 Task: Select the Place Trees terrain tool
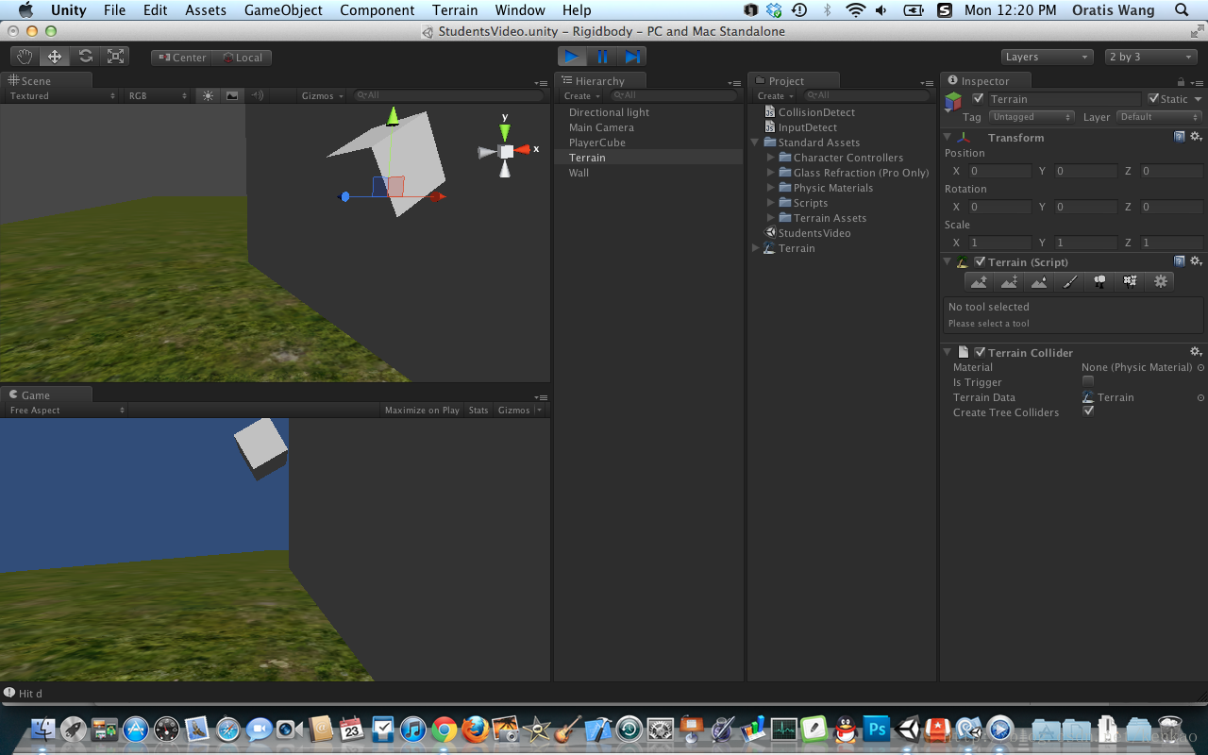pos(1099,281)
